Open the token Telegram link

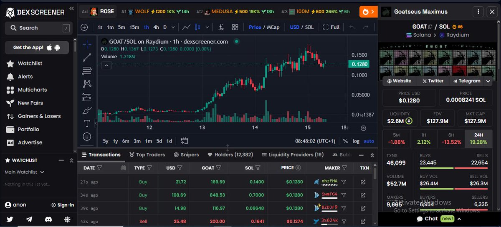point(466,81)
